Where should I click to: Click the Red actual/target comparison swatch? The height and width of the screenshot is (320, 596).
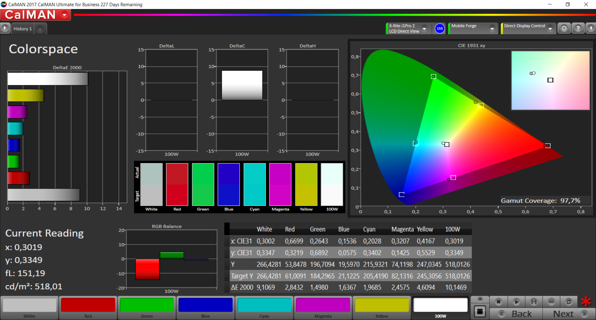(177, 184)
